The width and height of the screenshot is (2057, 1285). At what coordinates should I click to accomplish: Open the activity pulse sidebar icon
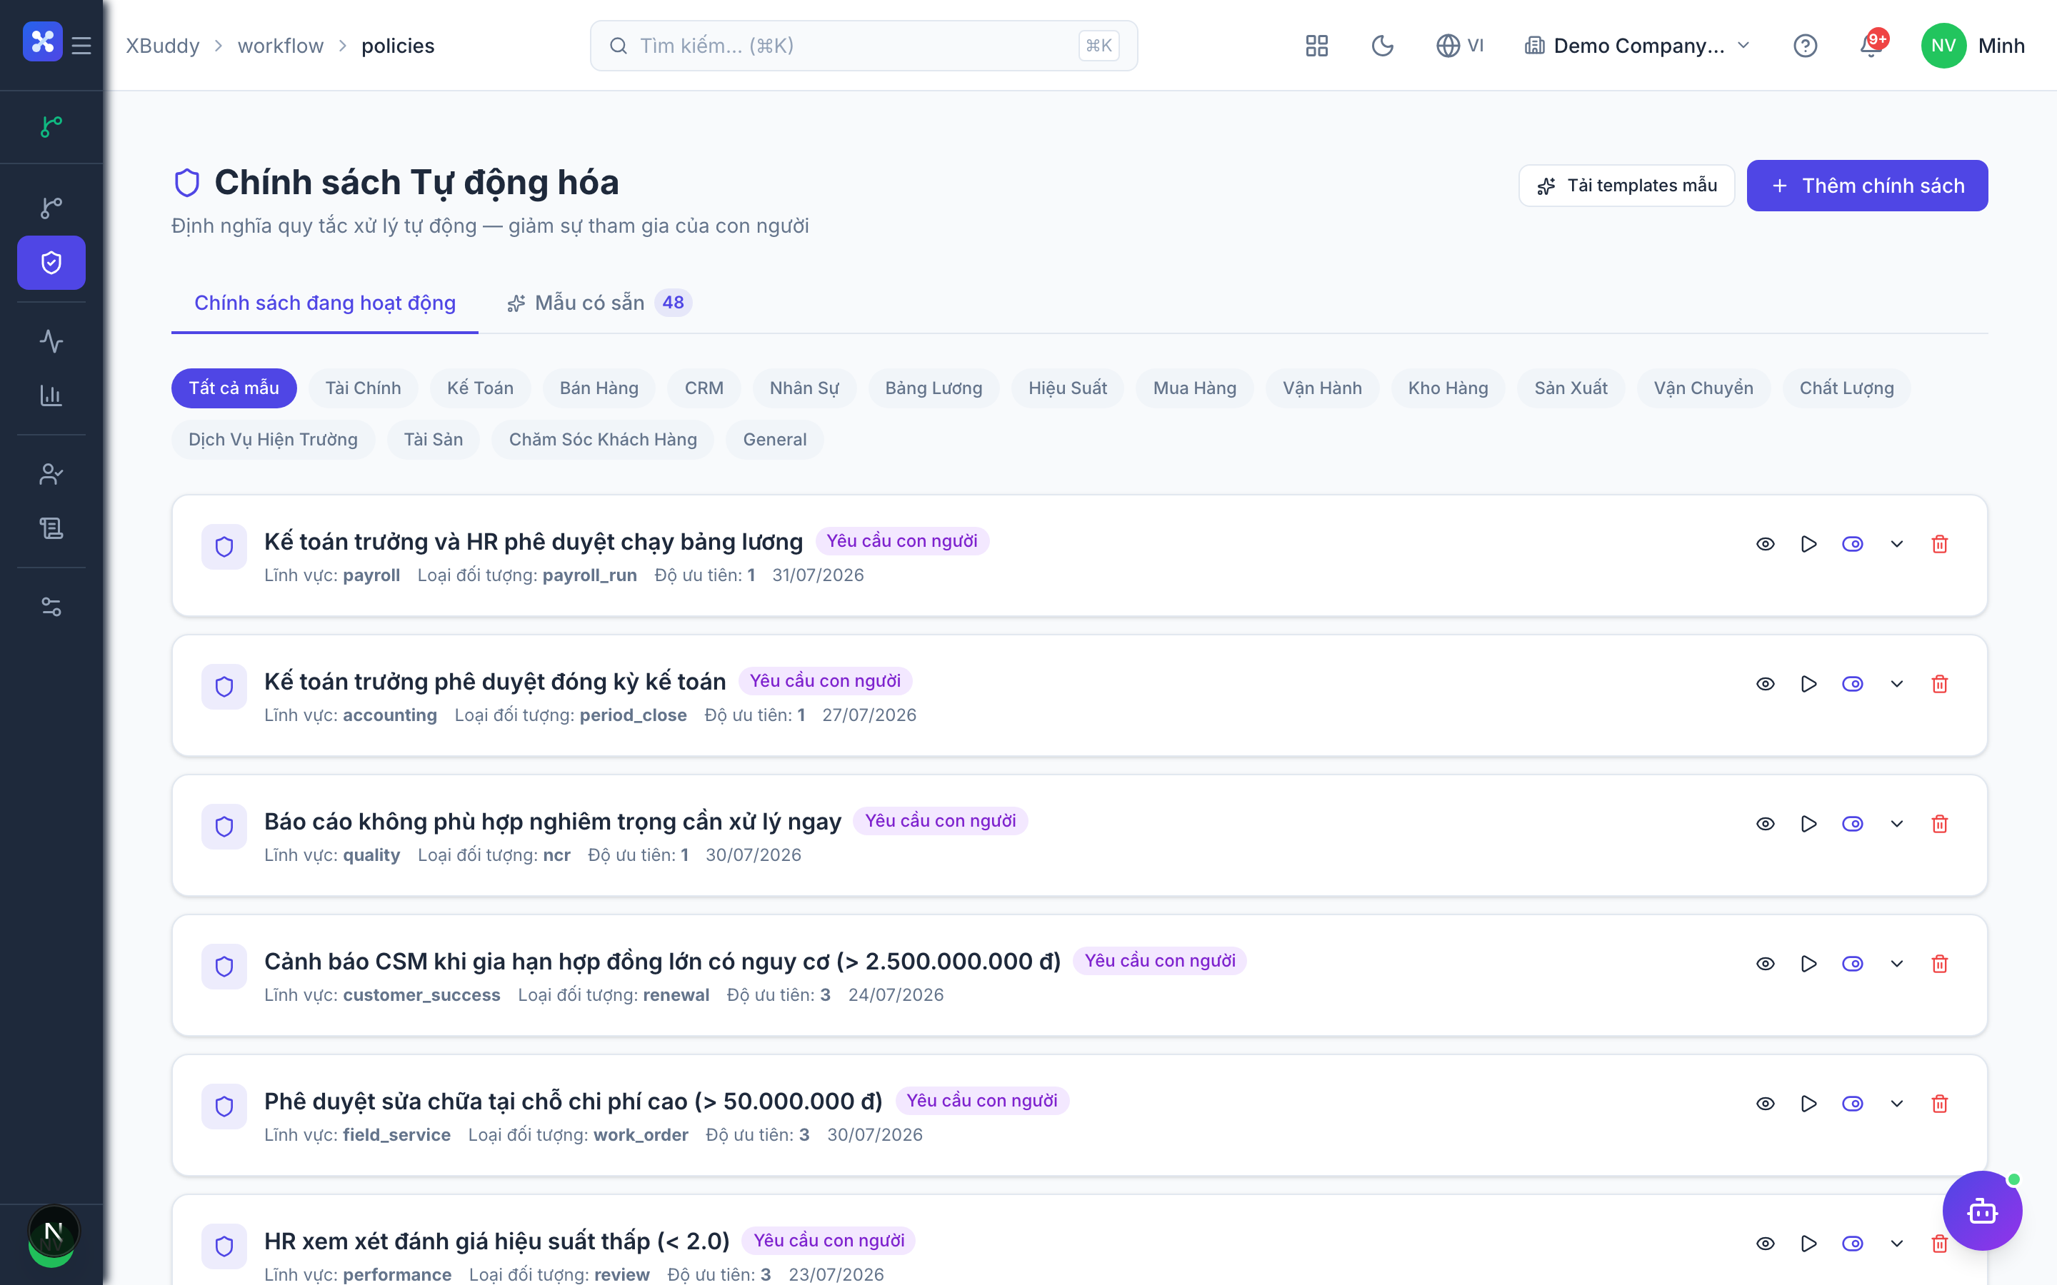(x=51, y=341)
